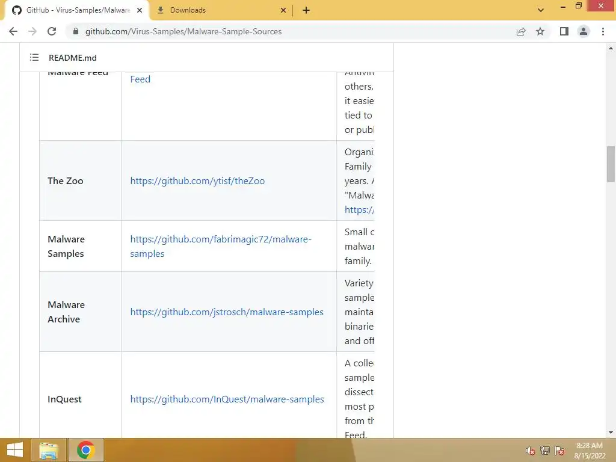Open the fabrimagic72 malware-samples link

(220, 246)
